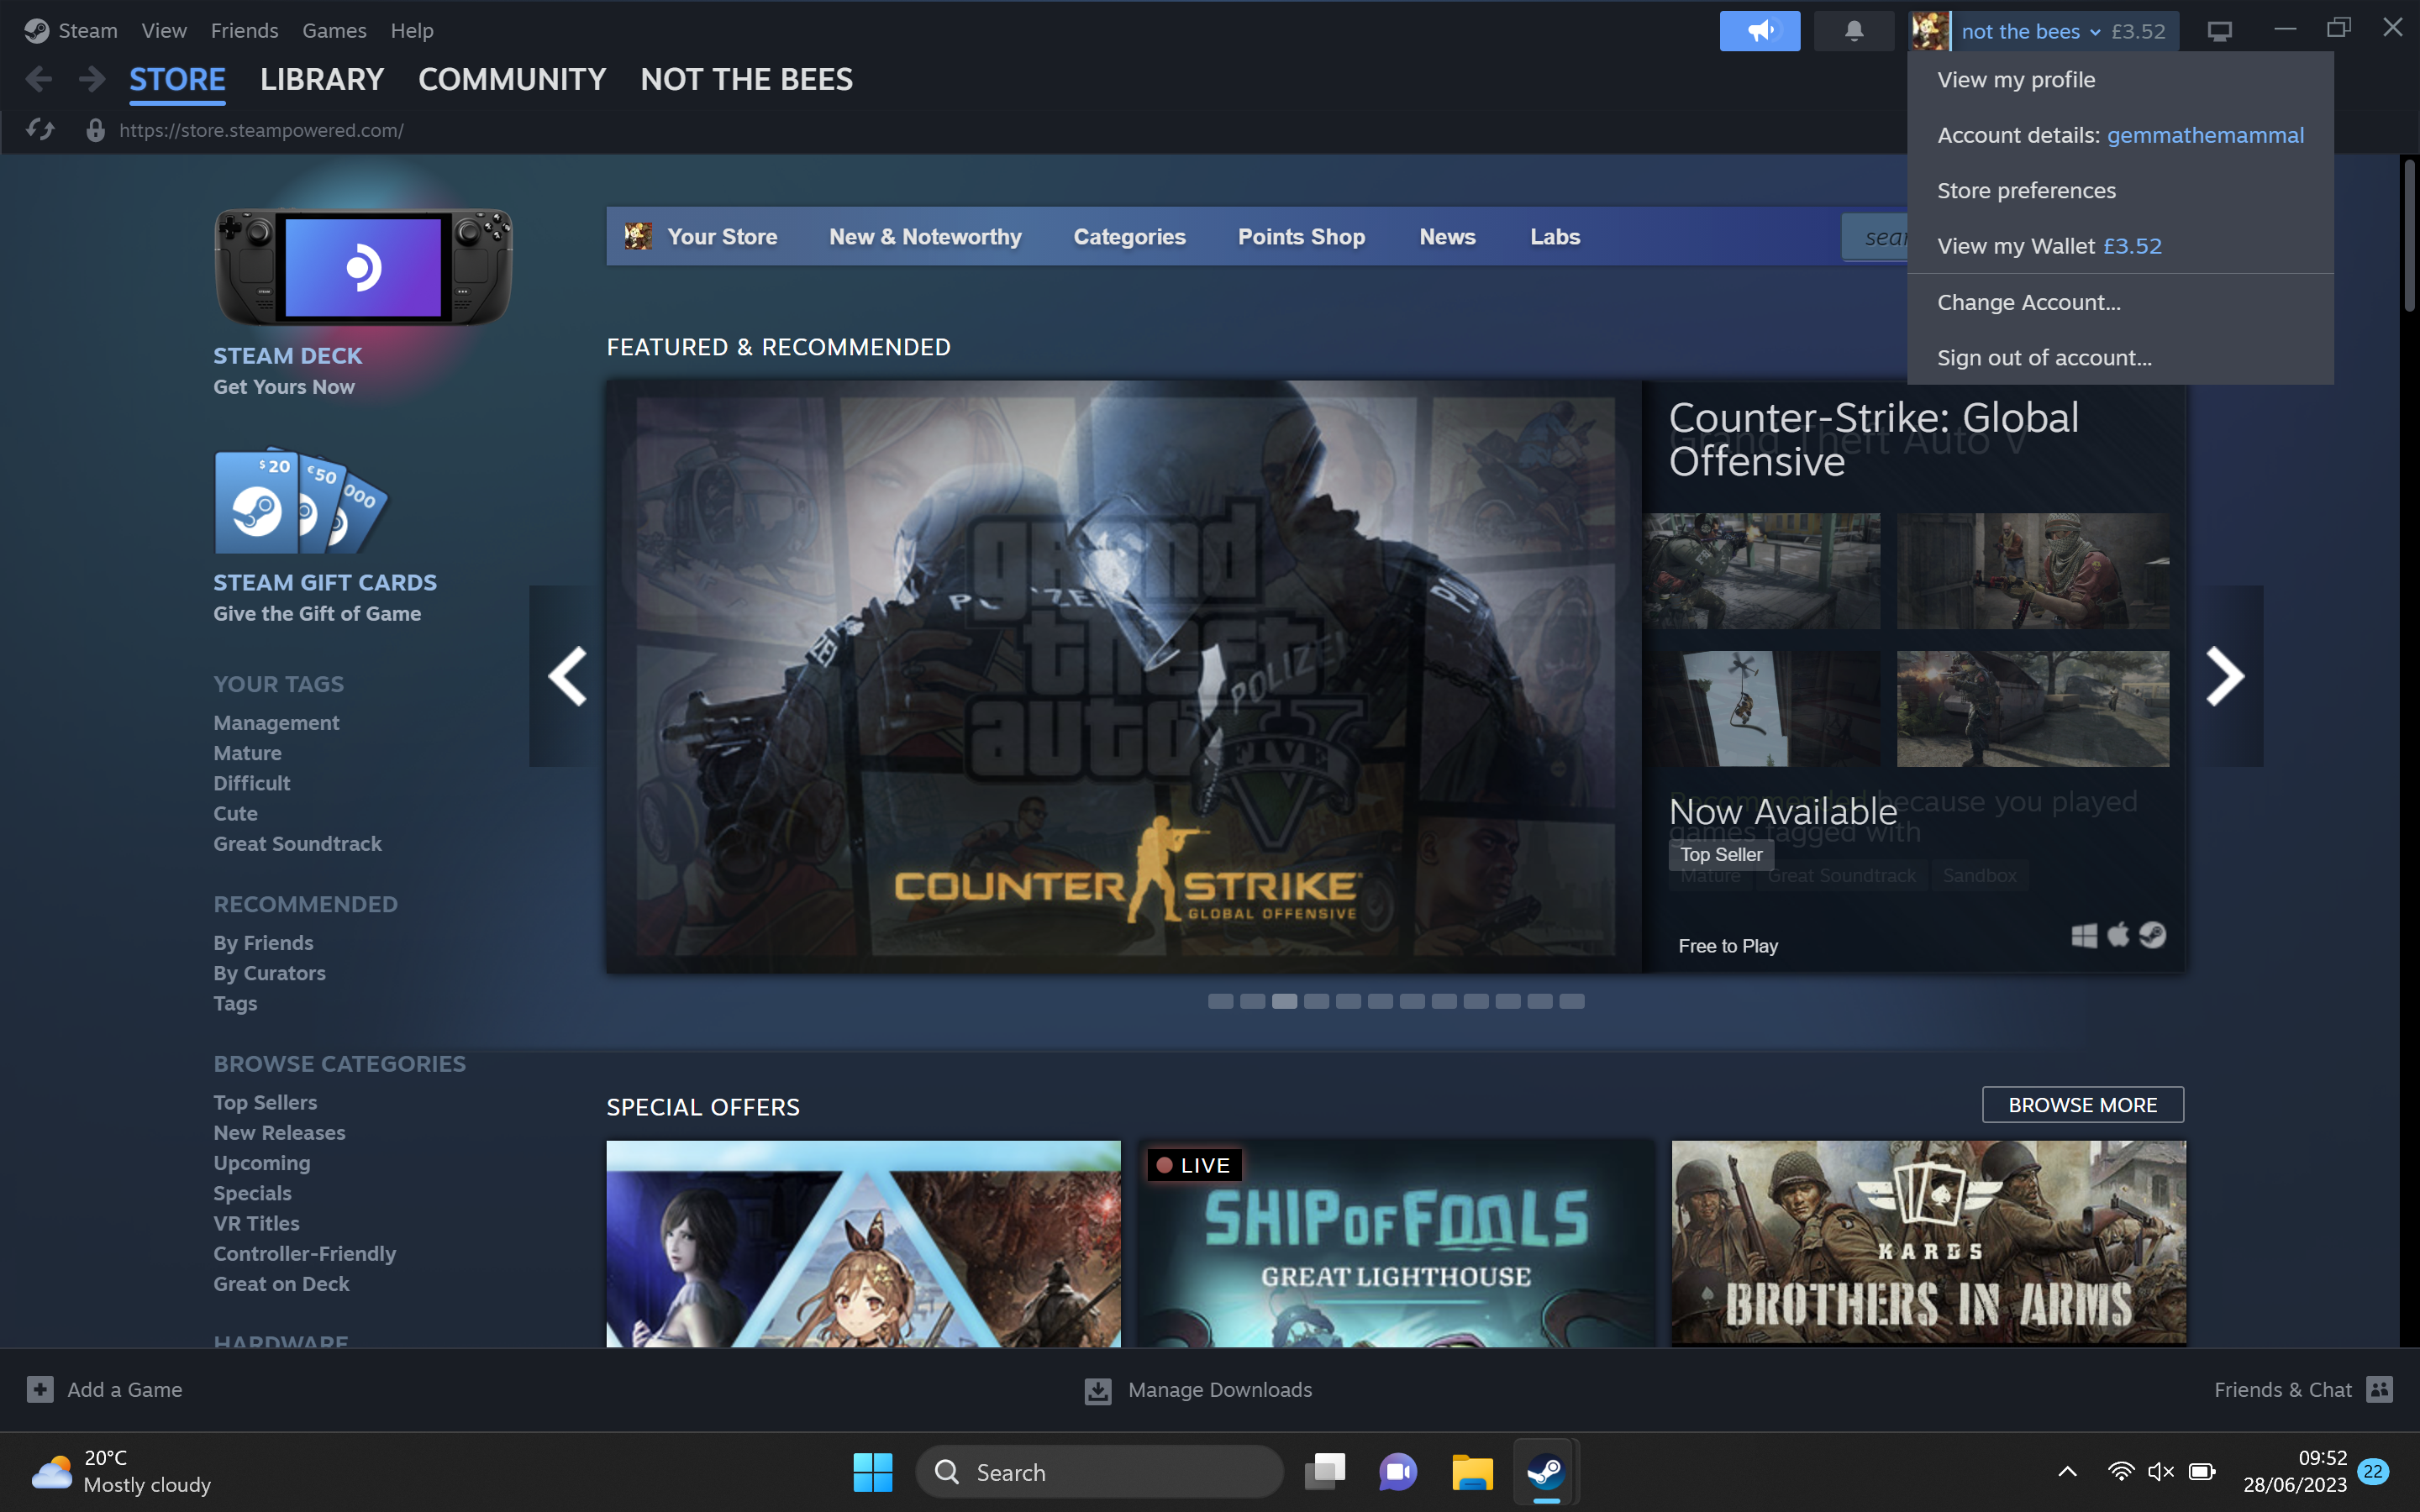Open the New & Noteworthy menu
The width and height of the screenshot is (2420, 1512).
pos(925,237)
